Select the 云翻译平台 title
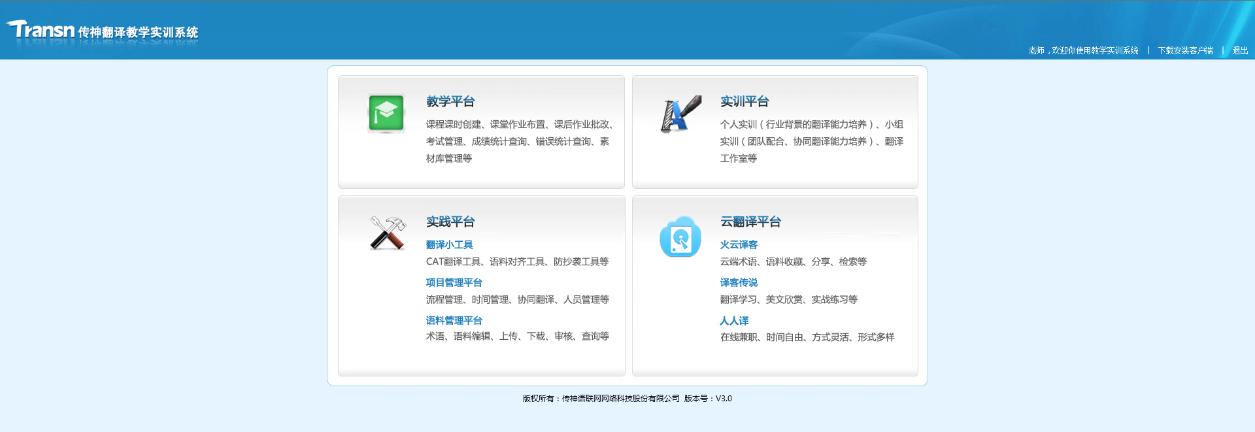Screen dimensions: 1255x432 (x=750, y=222)
